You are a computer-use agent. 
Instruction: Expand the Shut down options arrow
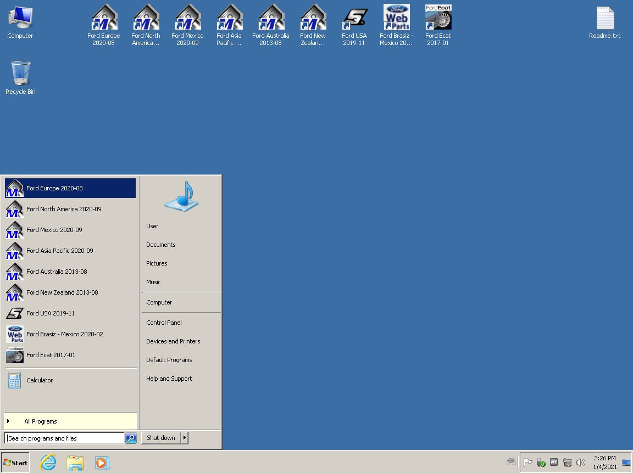point(185,438)
